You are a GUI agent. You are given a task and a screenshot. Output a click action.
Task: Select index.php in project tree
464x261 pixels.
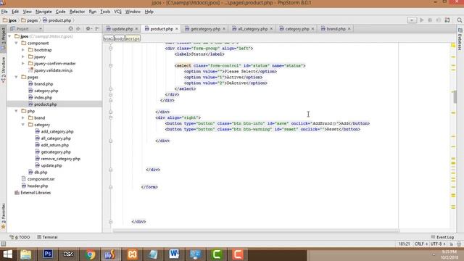[43, 97]
